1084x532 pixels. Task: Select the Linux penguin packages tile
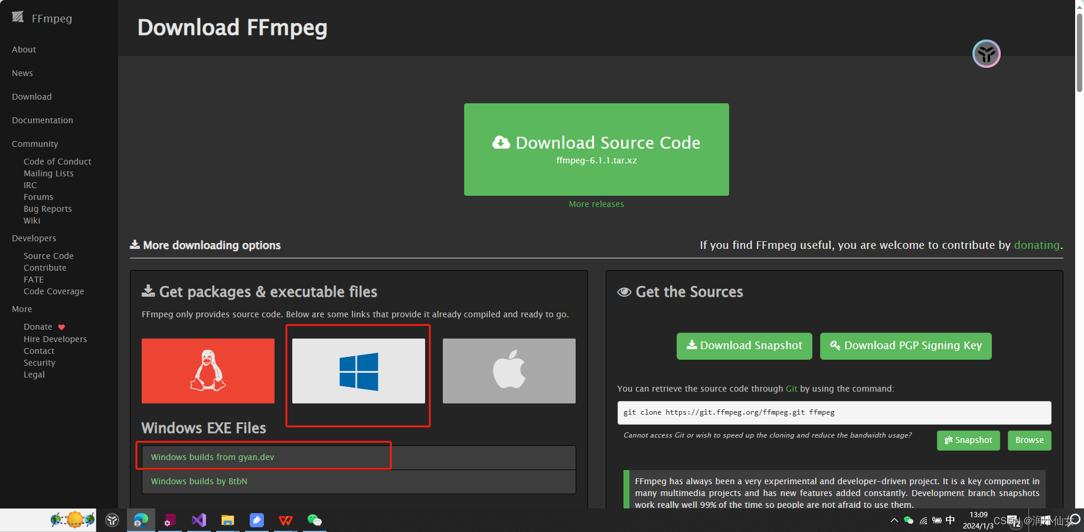208,371
